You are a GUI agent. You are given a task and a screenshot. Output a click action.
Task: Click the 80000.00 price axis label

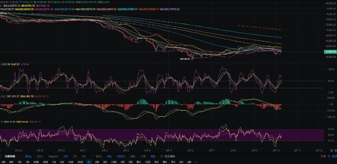point(331,4)
